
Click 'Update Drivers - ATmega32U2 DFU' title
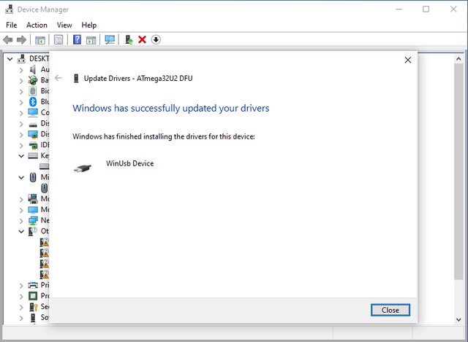point(138,78)
